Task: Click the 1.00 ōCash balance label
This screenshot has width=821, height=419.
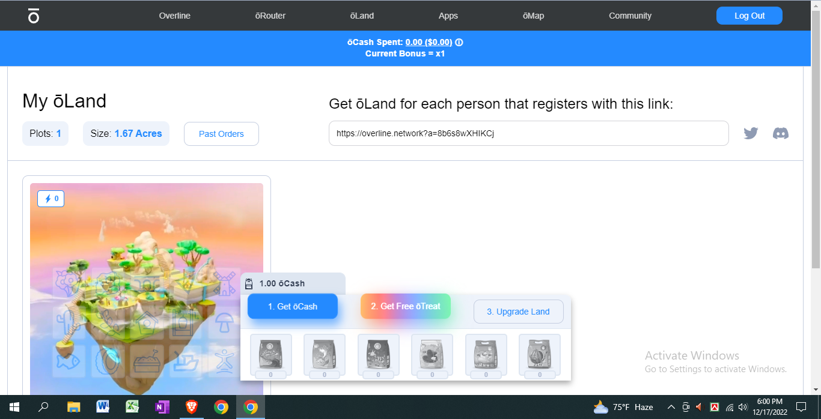Action: tap(282, 283)
